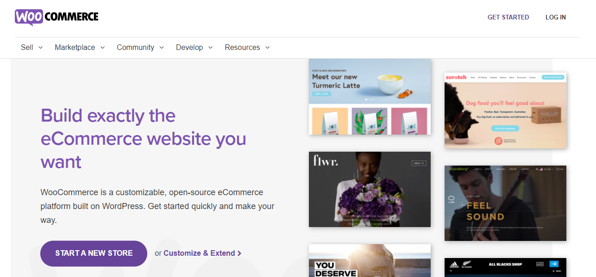This screenshot has height=277, width=596.
Task: Open the Get Started link
Action: pyautogui.click(x=508, y=17)
